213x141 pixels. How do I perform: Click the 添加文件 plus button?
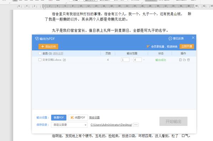point(48,46)
